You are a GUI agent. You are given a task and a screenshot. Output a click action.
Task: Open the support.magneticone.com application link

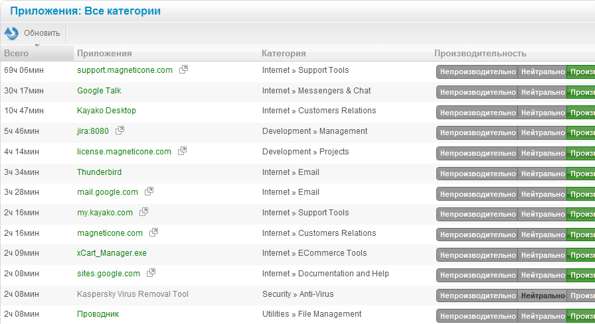tap(124, 70)
